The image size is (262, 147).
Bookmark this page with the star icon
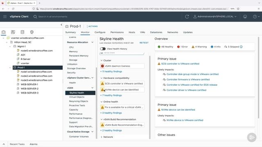pos(238,9)
